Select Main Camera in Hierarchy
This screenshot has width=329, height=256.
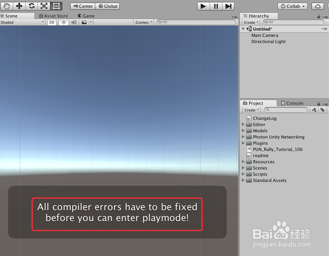click(265, 35)
